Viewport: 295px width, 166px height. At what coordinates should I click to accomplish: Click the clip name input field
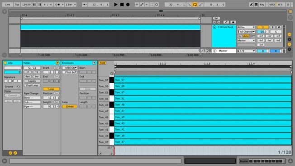point(13,68)
